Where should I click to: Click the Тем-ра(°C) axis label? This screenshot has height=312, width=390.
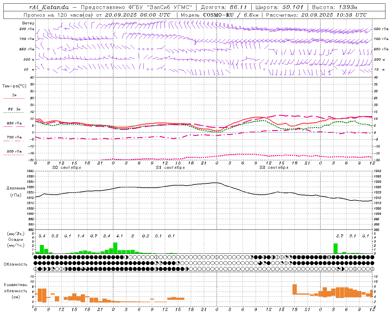click(14, 86)
